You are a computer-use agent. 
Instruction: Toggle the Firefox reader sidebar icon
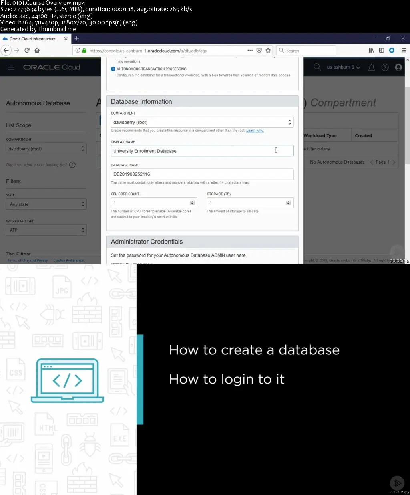[382, 50]
